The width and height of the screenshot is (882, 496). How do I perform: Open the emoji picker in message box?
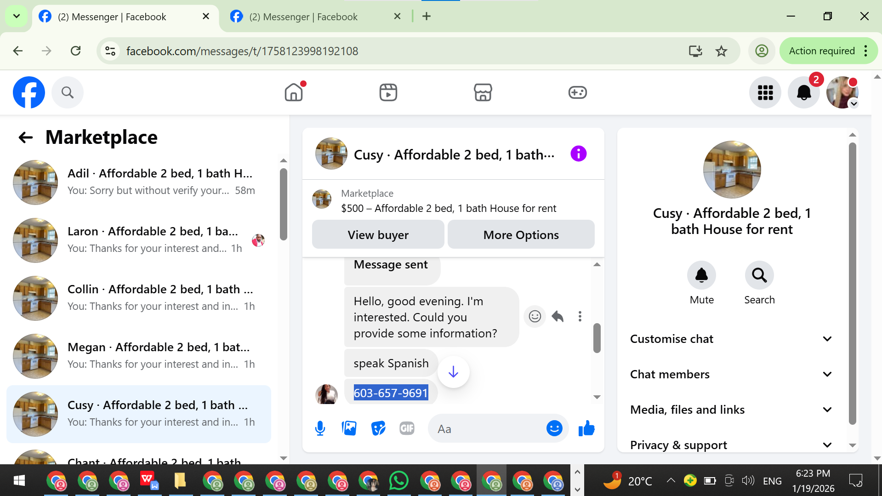(554, 428)
